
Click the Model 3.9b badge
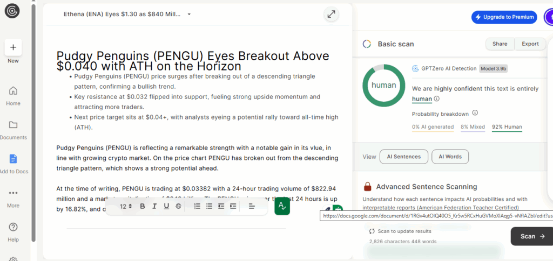[494, 68]
